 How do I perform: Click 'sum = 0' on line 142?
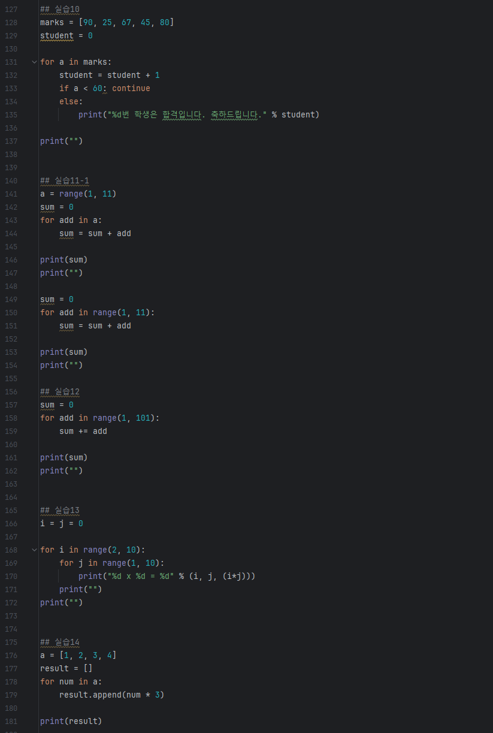tap(57, 207)
